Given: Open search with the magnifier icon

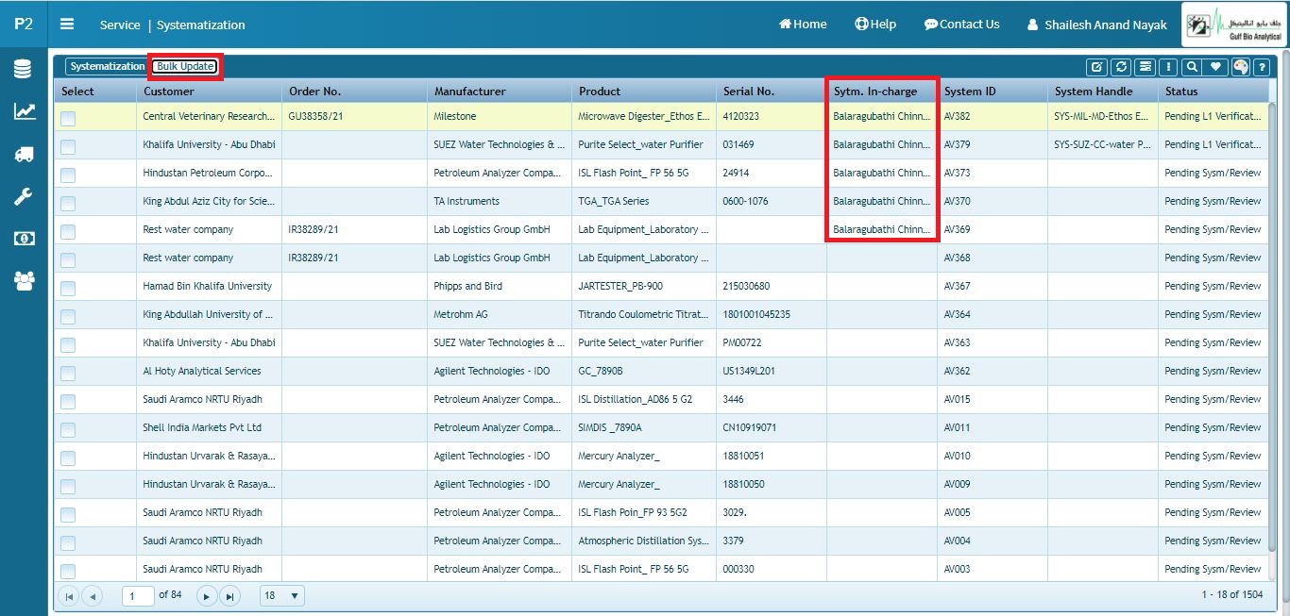Looking at the screenshot, I should (x=1193, y=67).
